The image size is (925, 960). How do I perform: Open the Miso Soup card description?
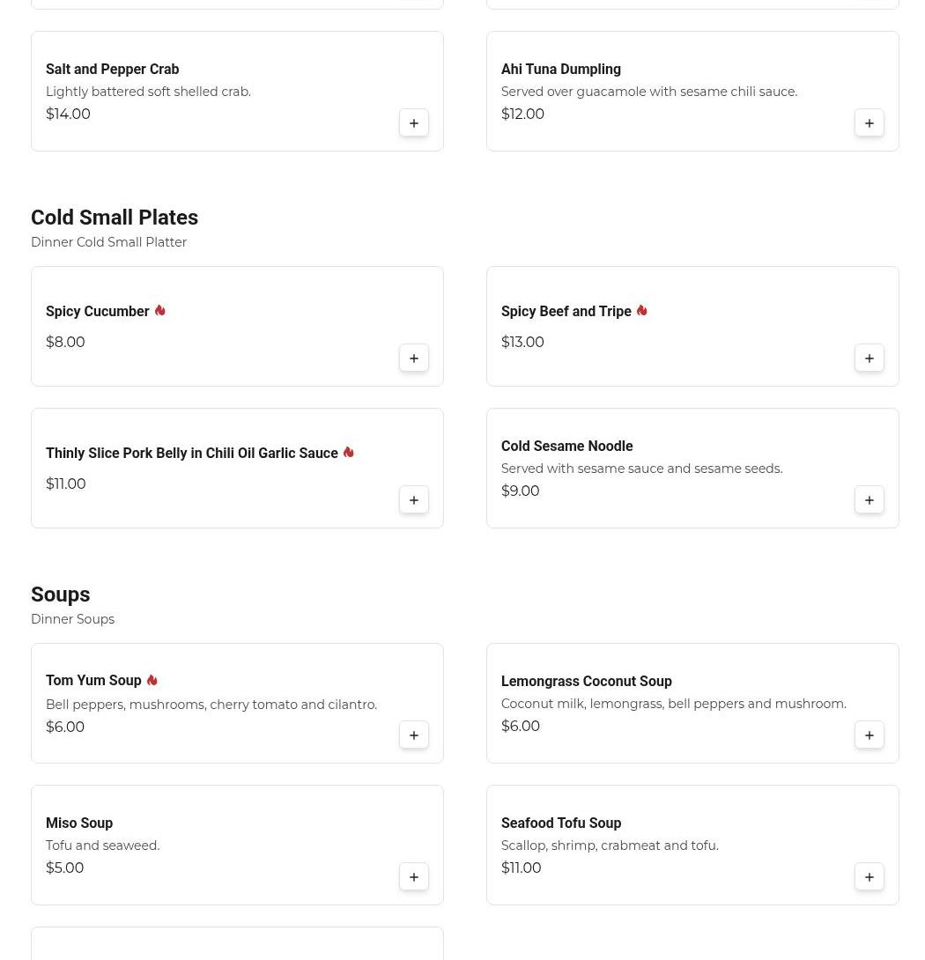102,846
